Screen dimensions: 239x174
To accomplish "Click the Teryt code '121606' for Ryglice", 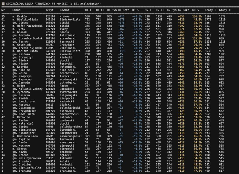I will coord(50,139).
